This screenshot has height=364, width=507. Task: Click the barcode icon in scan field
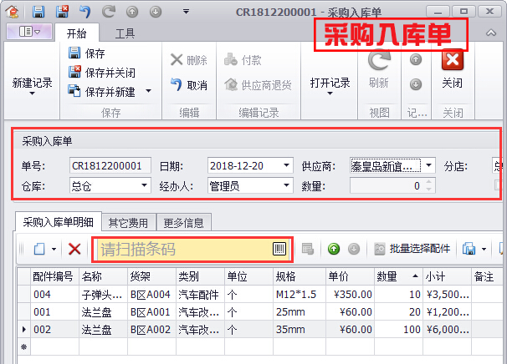[x=279, y=249]
